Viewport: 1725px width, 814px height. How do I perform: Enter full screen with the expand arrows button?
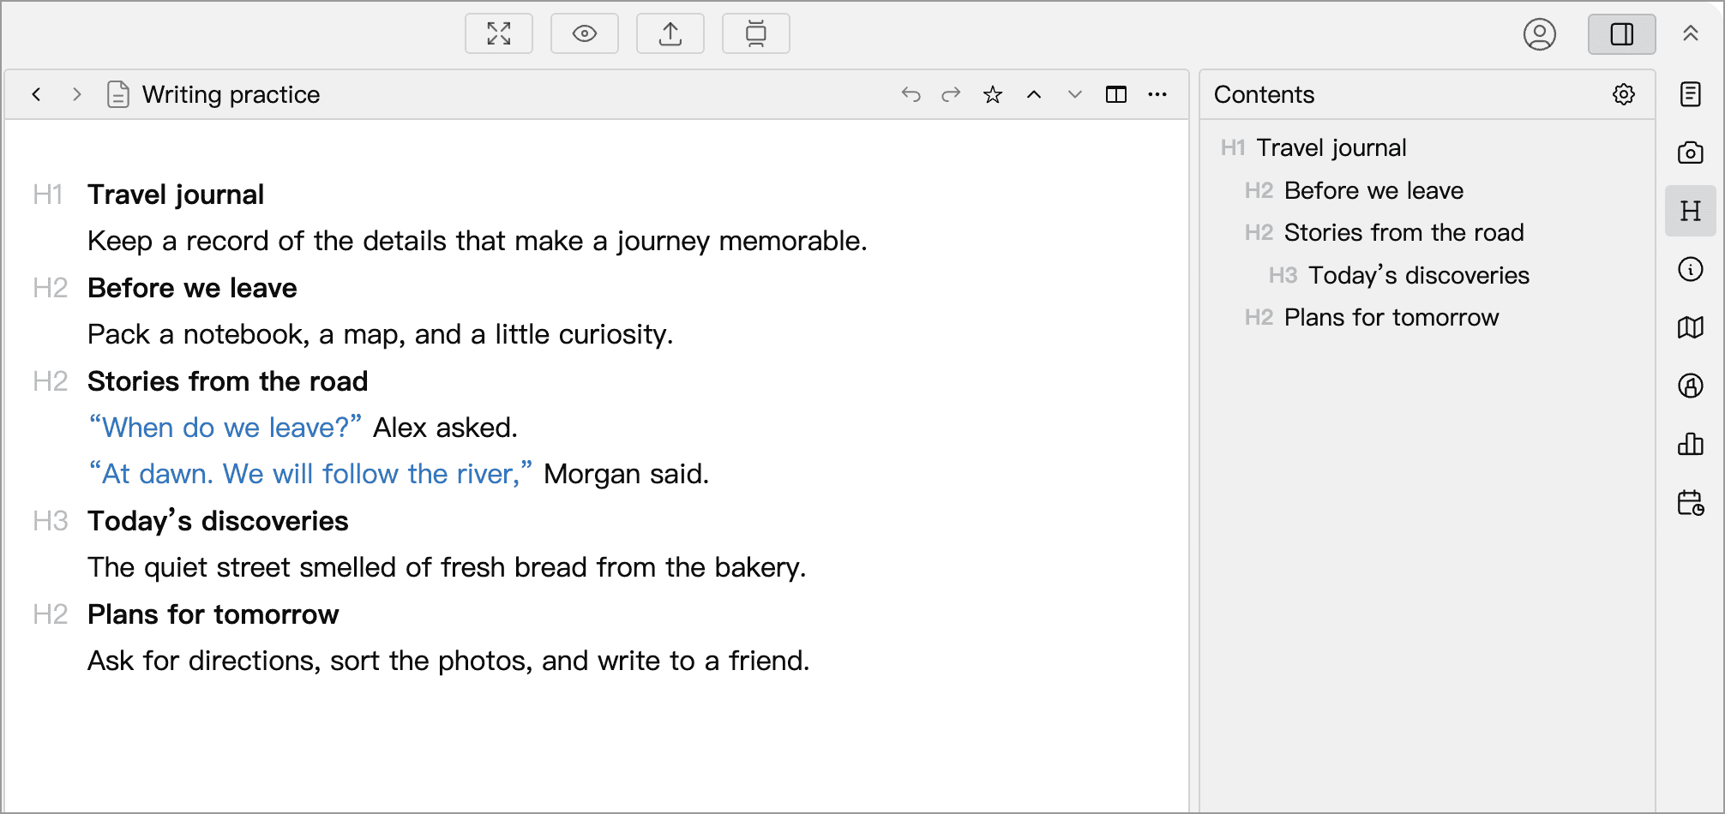point(499,34)
